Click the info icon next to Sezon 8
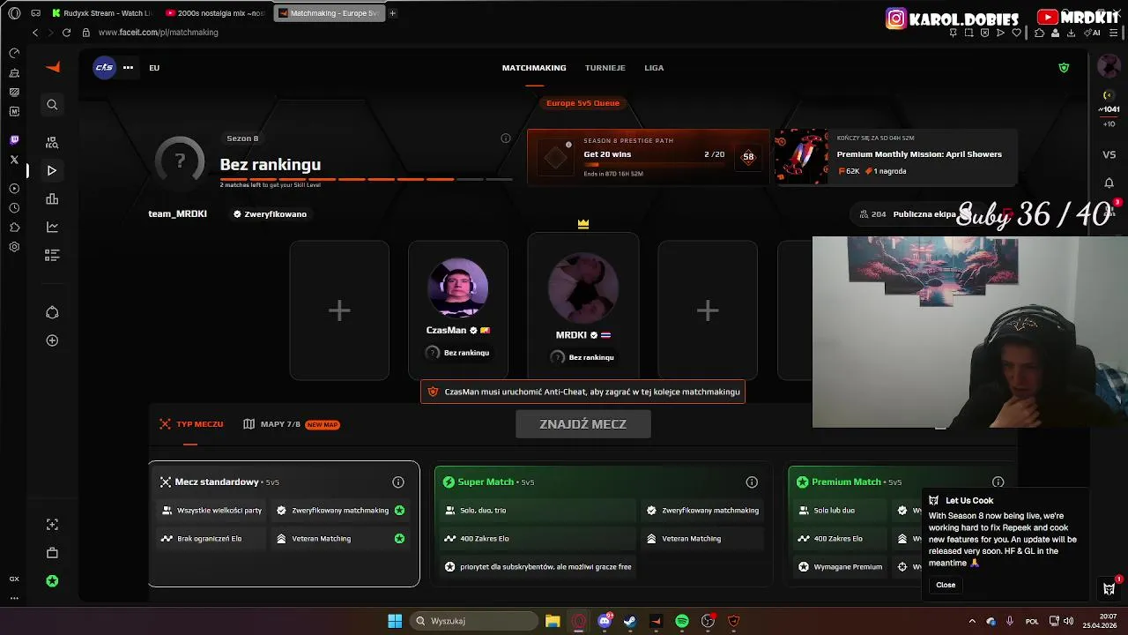Viewport: 1128px width, 635px height. tap(506, 138)
